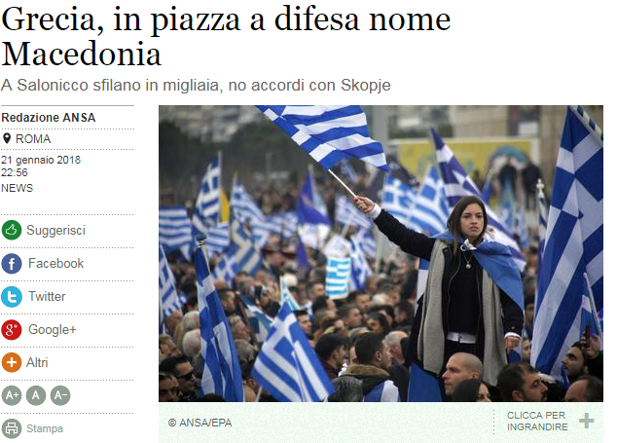617x443 pixels.
Task: Click the 'CLICCA PER INGRANDIRE' label
Action: 537,421
